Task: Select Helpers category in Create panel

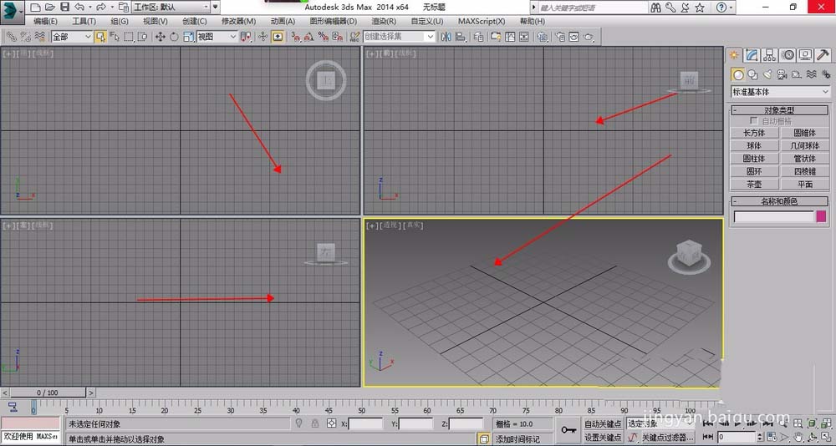Action: point(797,74)
